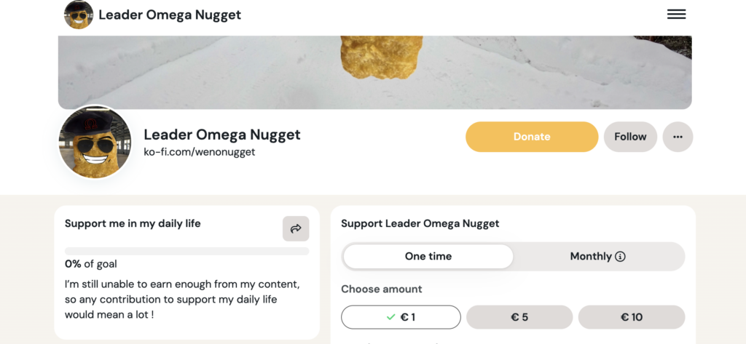Choose the € 5 amount

tap(519, 317)
